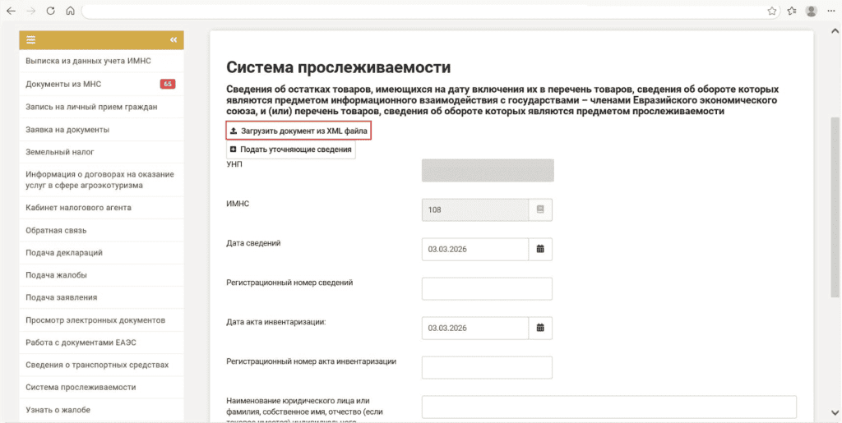Focus Регистрационный номер акта инвентаризации input
The image size is (842, 423).
(x=487, y=367)
